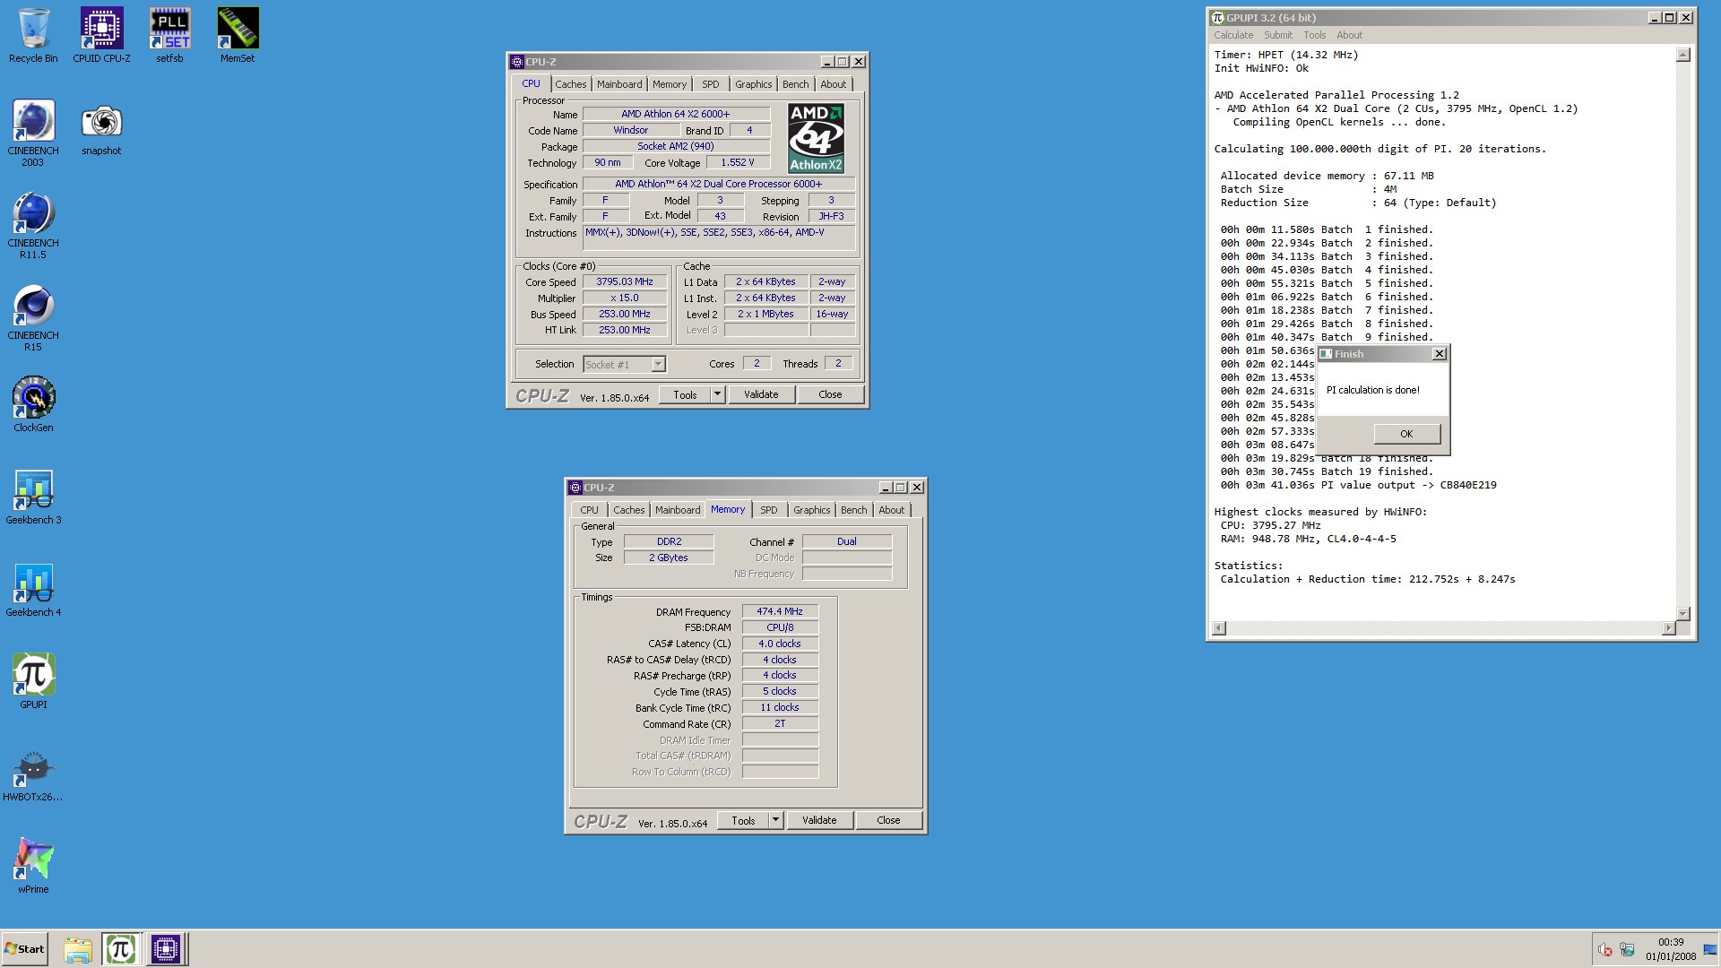
Task: Open the wPrime desktop shortcut
Action: click(33, 866)
